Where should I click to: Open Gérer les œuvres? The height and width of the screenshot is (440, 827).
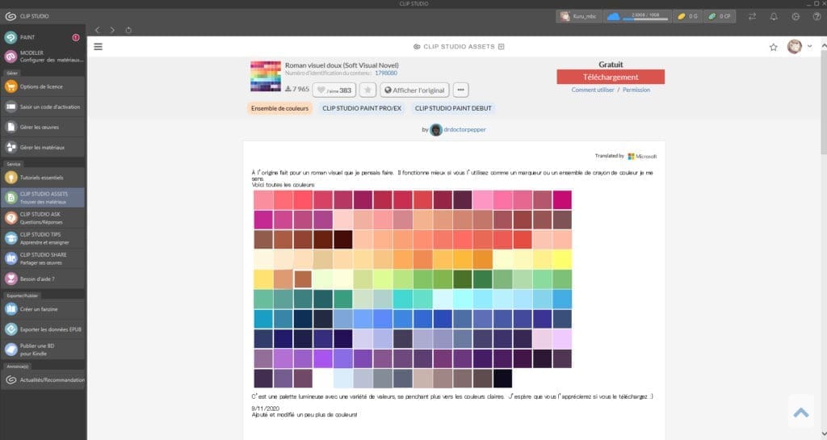(42, 127)
